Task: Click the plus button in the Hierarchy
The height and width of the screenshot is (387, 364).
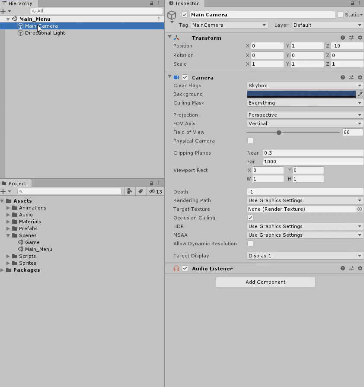Action: 3,10
